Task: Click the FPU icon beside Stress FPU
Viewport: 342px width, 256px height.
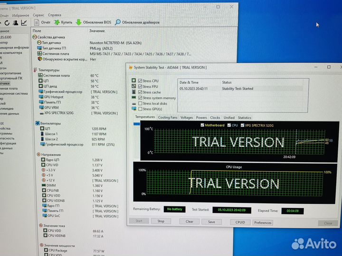Action: point(133,86)
